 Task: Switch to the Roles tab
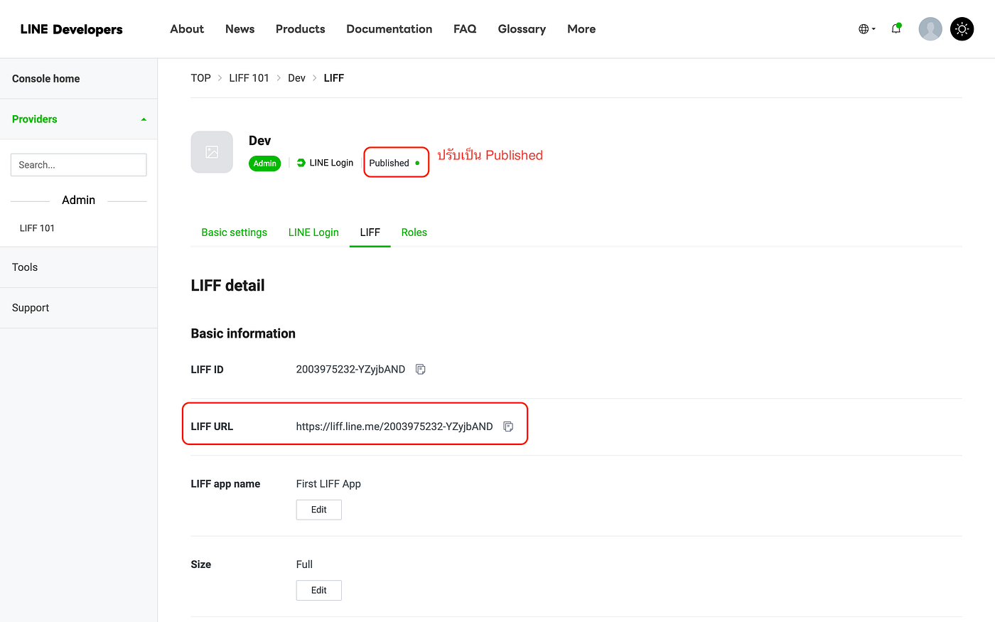tap(414, 232)
